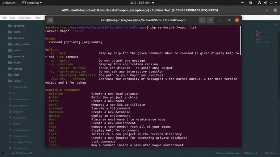Click the new tab icon in terminal header
This screenshot has height=157, width=280.
coord(50,20)
